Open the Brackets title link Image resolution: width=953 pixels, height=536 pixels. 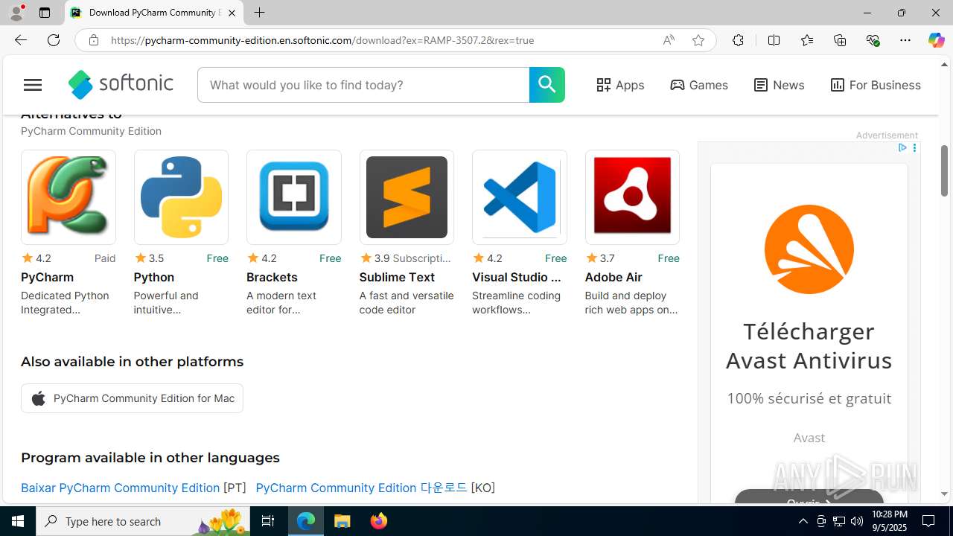[x=272, y=277]
